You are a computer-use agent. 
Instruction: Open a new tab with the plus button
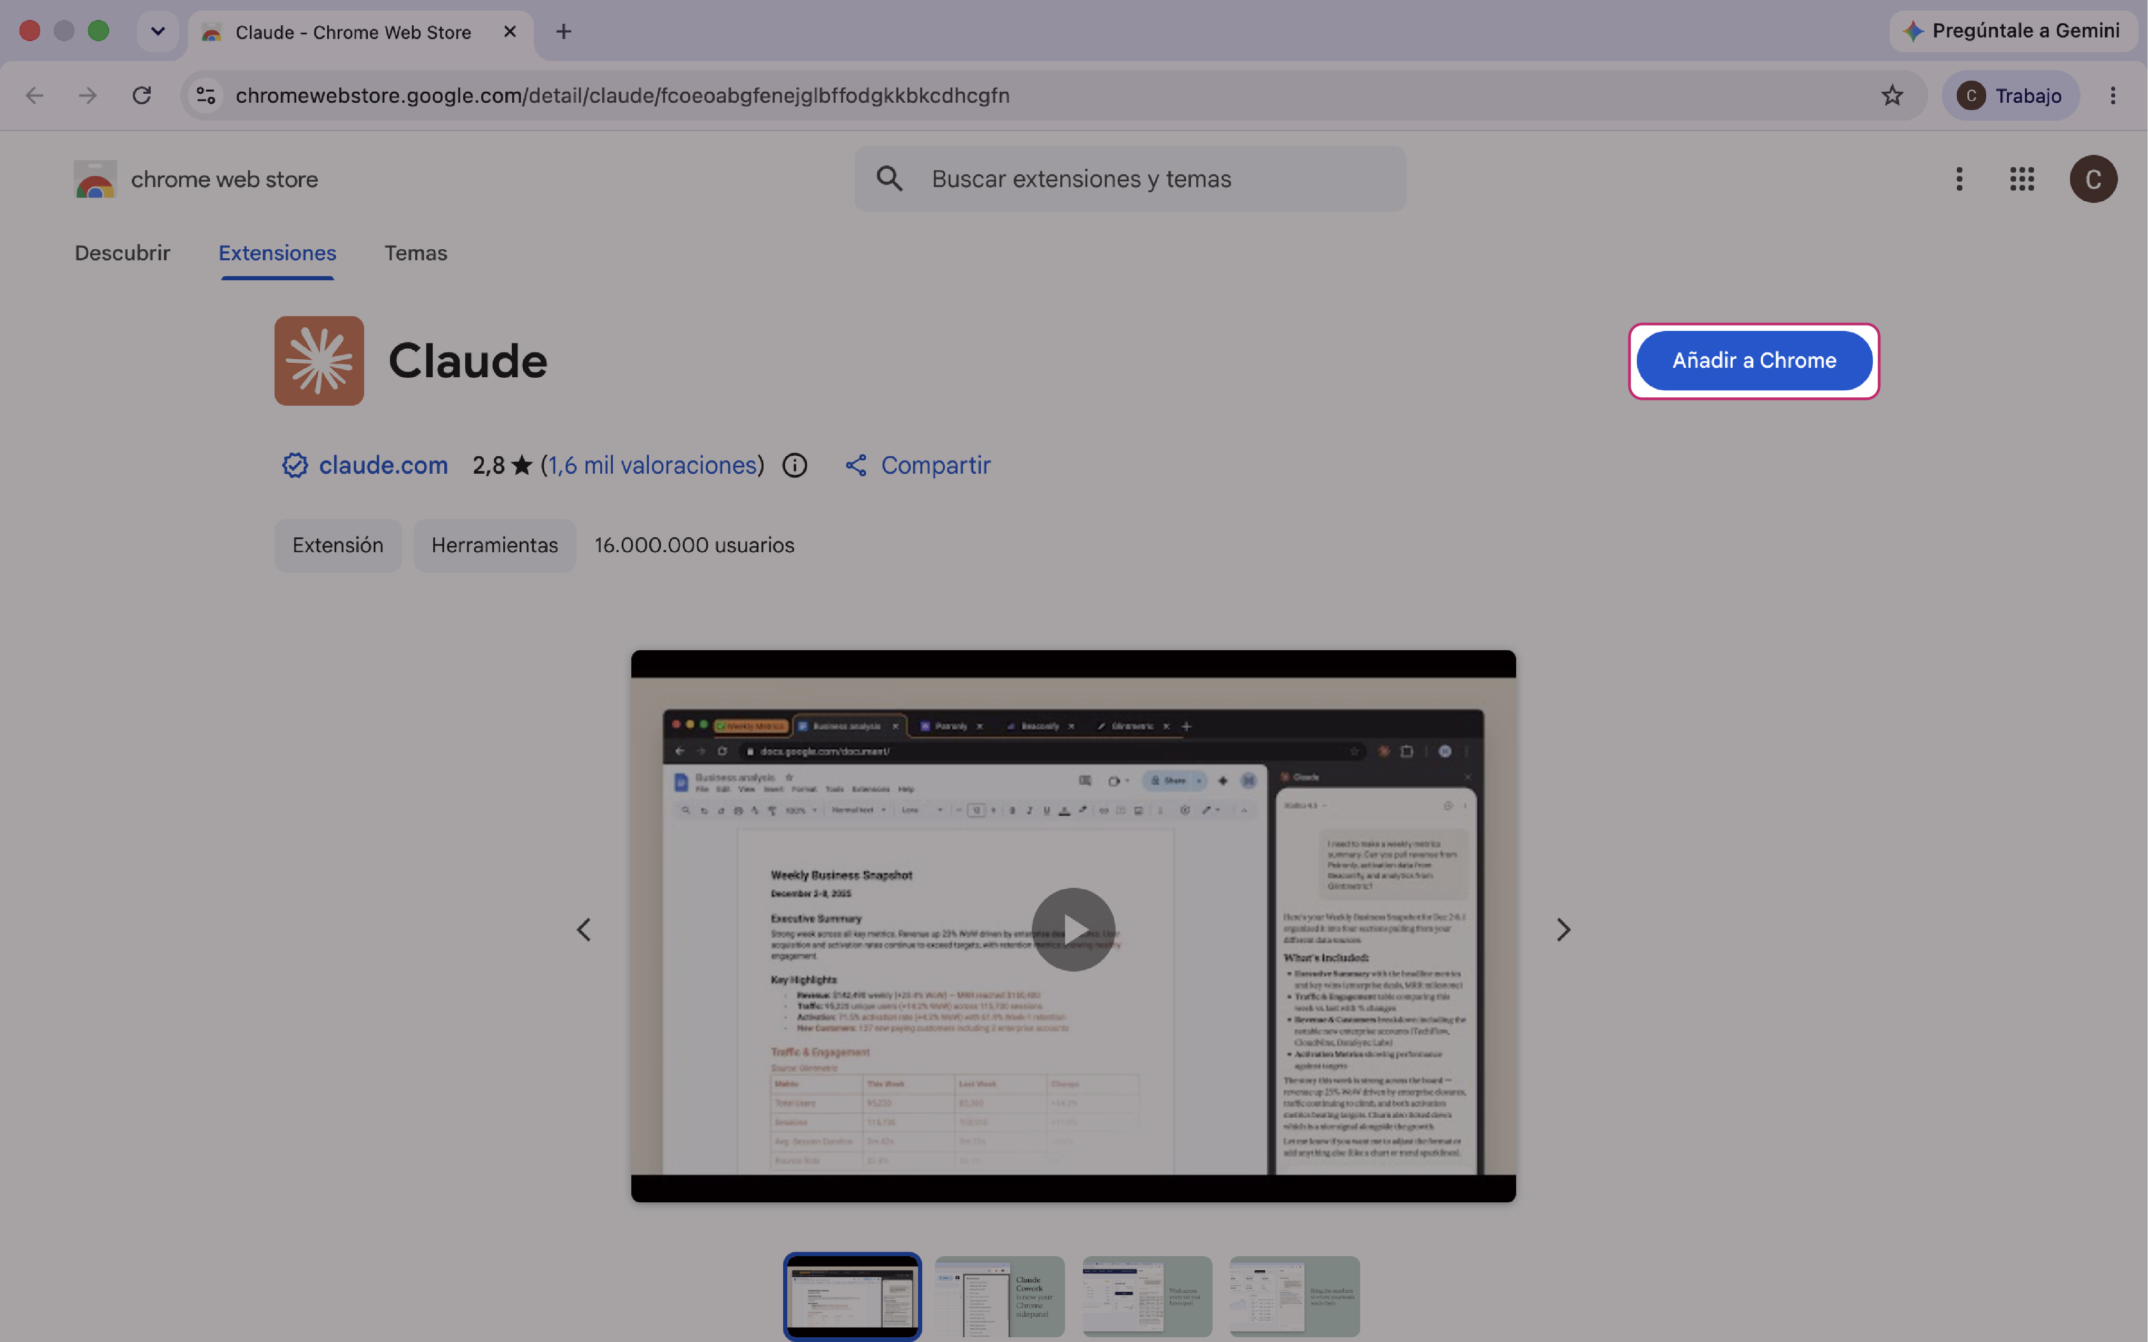tap(564, 32)
